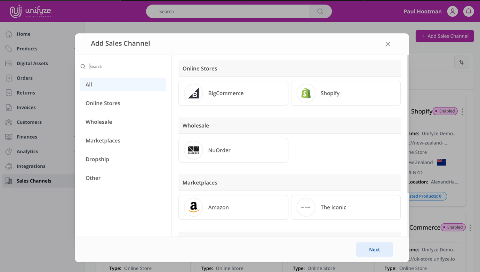Click the Amazon logo icon

click(x=193, y=207)
